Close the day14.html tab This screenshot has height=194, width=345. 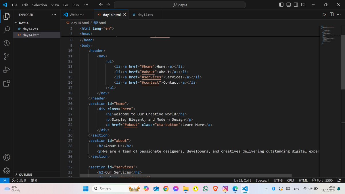point(124,14)
